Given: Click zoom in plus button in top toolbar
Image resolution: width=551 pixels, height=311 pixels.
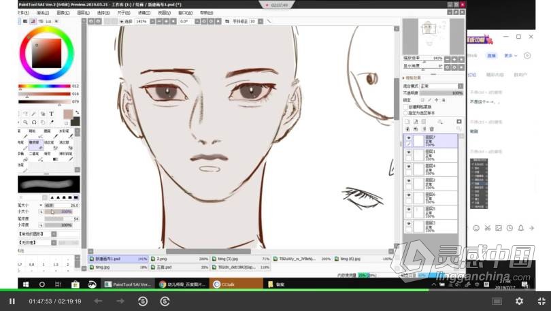Looking at the screenshot, I should coord(166,21).
